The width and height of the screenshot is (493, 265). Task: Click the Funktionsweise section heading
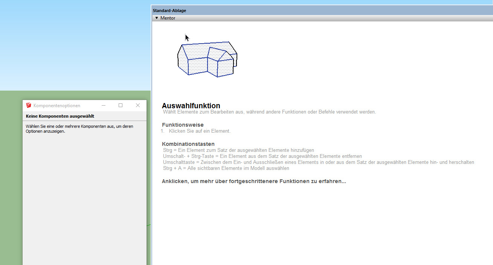183,125
